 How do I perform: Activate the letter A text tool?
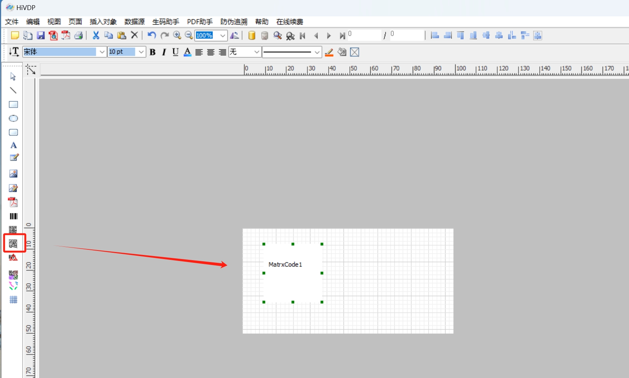point(13,145)
